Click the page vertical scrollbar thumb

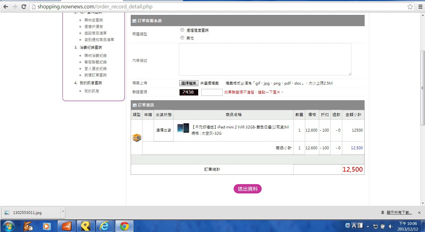[423, 88]
